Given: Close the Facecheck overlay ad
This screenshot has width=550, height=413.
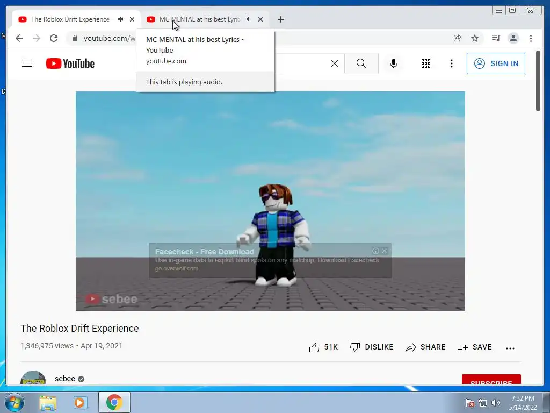Looking at the screenshot, I should [385, 251].
